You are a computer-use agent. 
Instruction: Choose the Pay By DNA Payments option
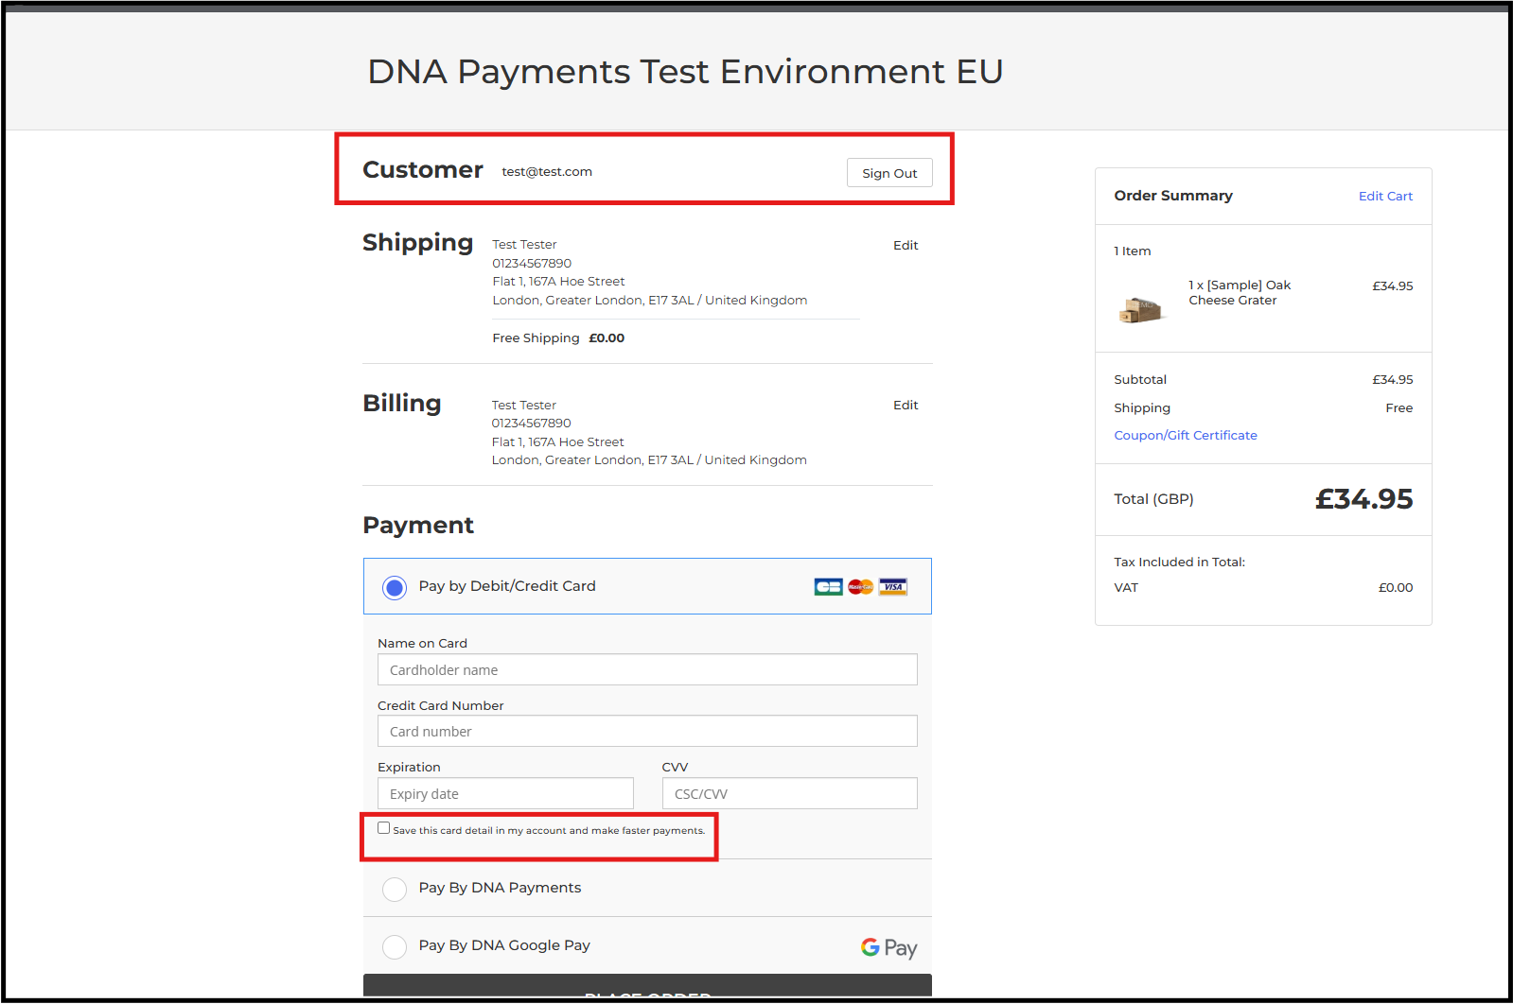click(395, 890)
